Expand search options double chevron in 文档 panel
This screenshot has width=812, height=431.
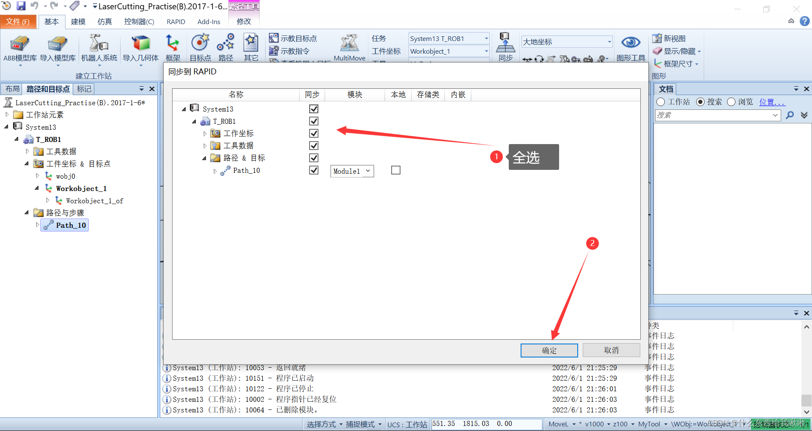tap(804, 115)
